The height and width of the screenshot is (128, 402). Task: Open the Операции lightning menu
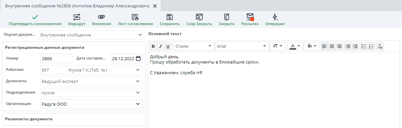[275, 20]
